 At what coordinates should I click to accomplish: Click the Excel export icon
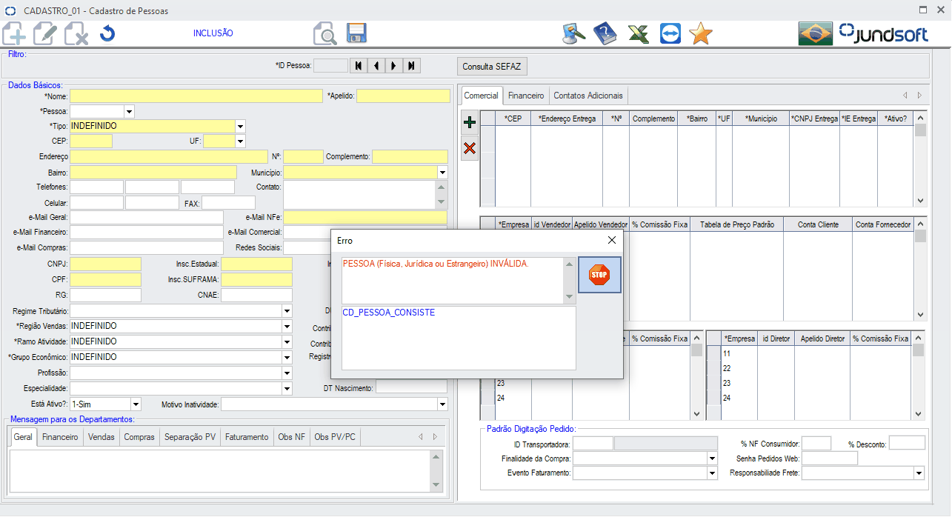point(638,33)
